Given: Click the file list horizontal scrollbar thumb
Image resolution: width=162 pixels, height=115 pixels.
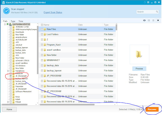Looking at the screenshot, I should click(x=67, y=105).
